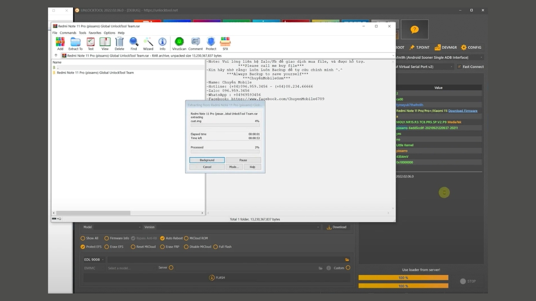
Task: Enable MiCloud ROM option
Action: tap(186, 238)
